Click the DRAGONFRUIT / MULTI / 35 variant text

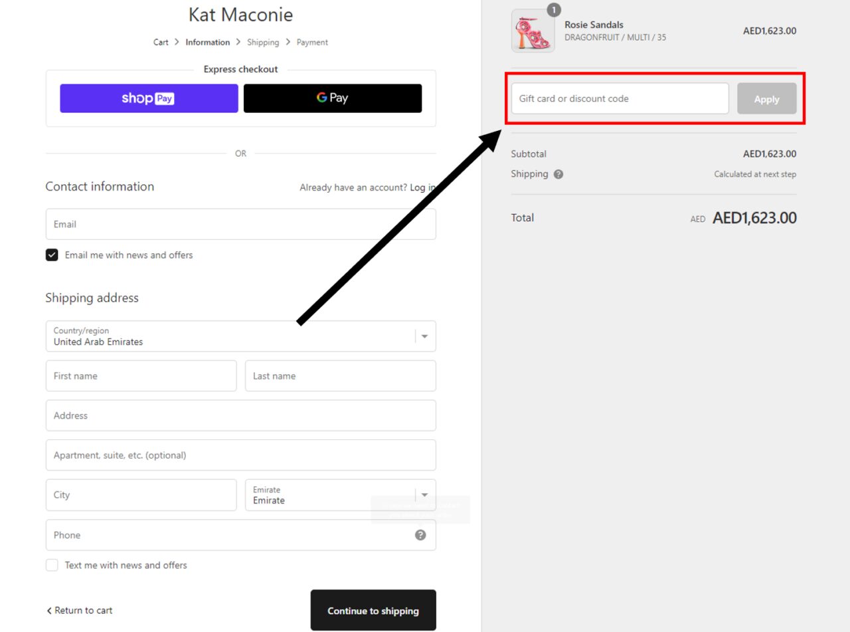[616, 38]
